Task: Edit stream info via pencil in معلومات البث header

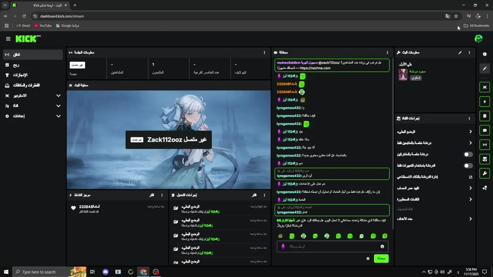Action: [x=460, y=53]
